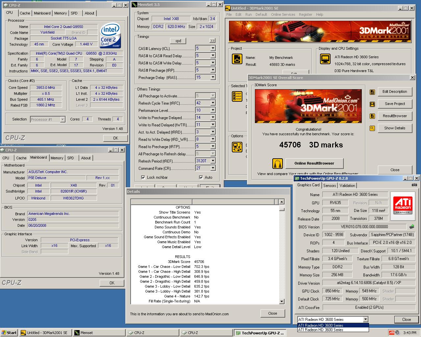Open the Read to Precharge (tRTP) dropdown
Image resolution: width=421 pixels, height=337 pixels.
pyautogui.click(x=213, y=146)
